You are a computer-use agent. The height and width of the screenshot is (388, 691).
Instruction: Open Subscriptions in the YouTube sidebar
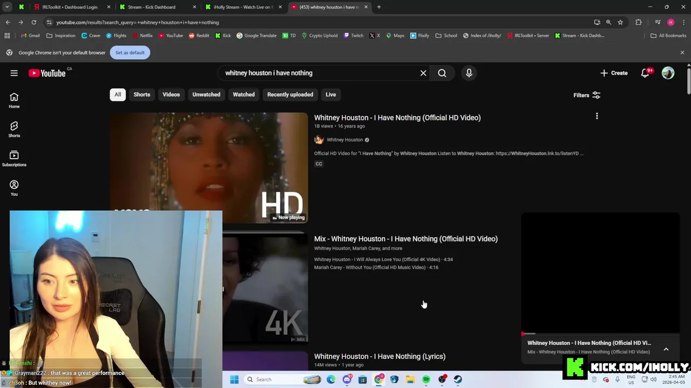tap(14, 158)
